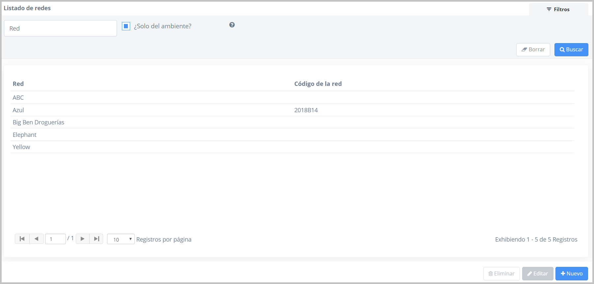Click the Editar button

point(537,273)
